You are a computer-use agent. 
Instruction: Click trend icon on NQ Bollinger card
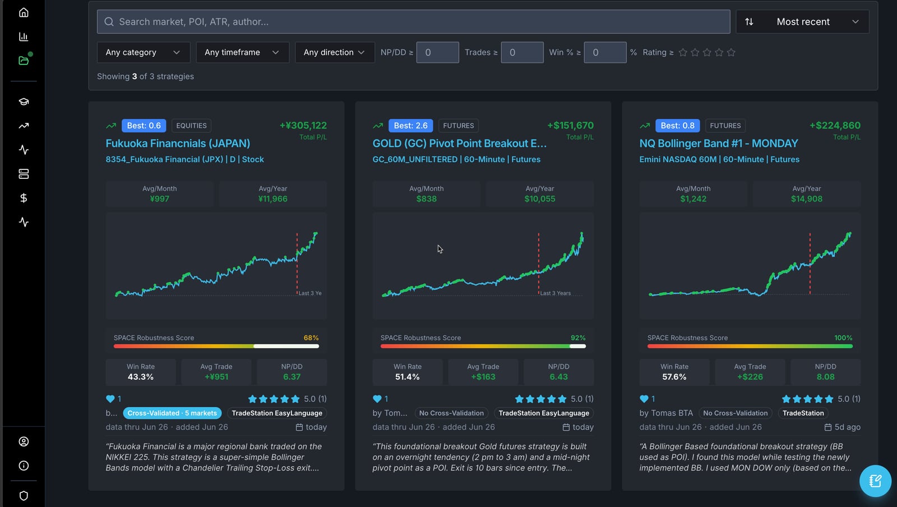click(x=645, y=126)
